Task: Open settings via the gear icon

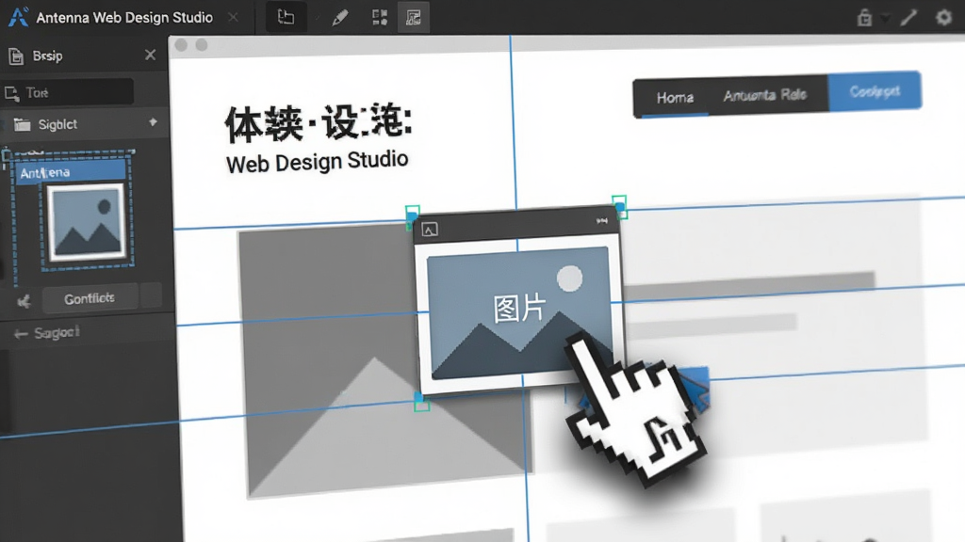Action: pyautogui.click(x=944, y=17)
